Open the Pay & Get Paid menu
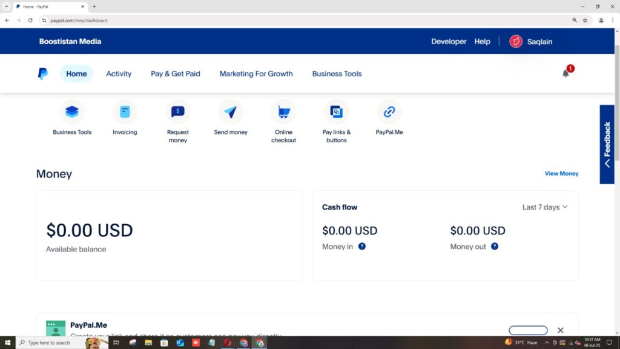 176,74
